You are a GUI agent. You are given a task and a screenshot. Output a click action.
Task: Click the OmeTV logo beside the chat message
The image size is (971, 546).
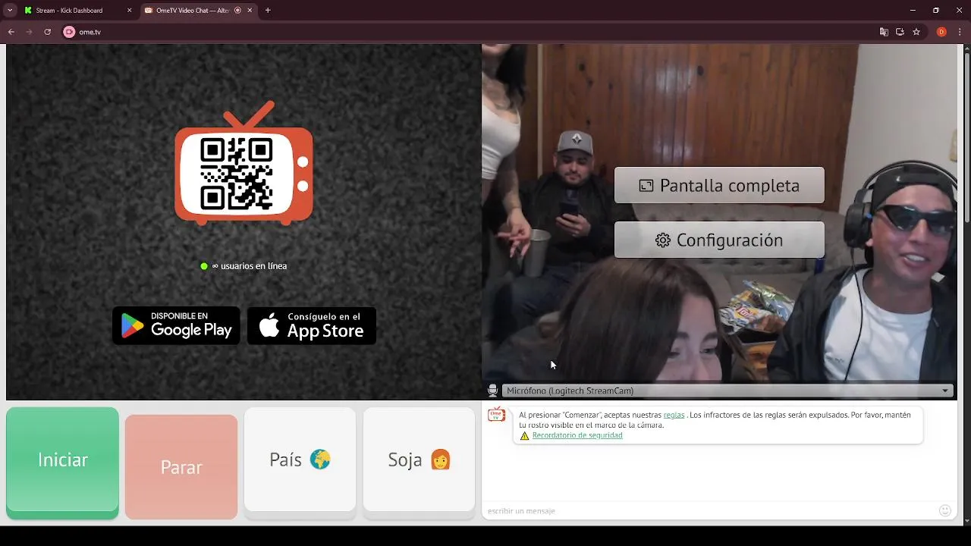pyautogui.click(x=496, y=415)
